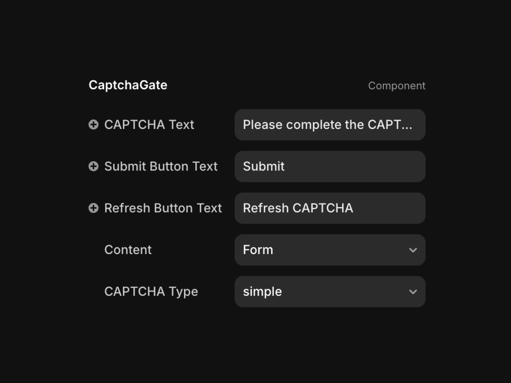Click the plus icon beside Submit Button Text
The width and height of the screenshot is (511, 383).
click(x=93, y=166)
